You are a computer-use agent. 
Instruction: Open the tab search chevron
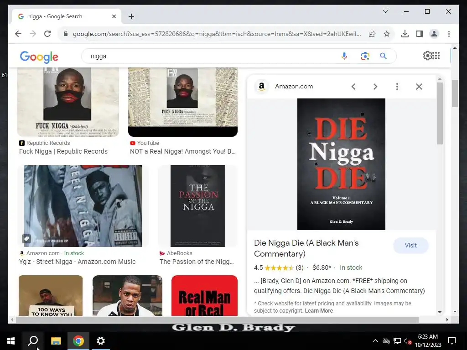(385, 11)
